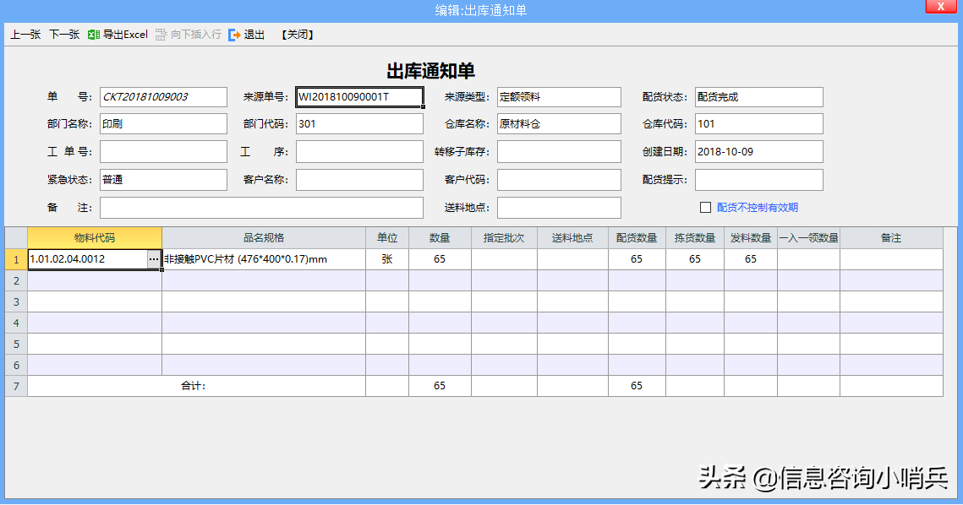Check the box next to 配货不控制有效期 label
Viewport: 963px width, 505px height.
707,207
